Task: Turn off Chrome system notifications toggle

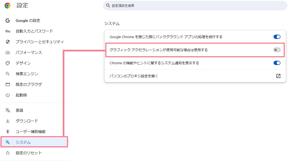Action: pos(277,63)
